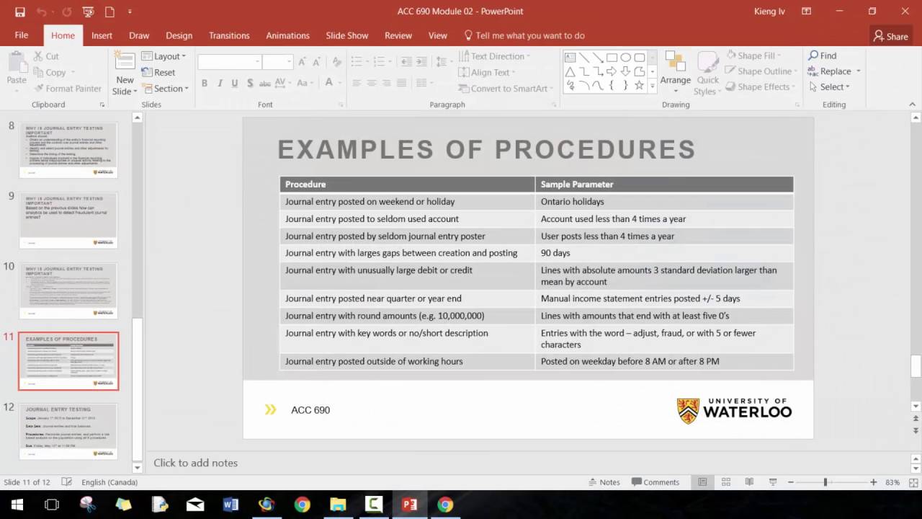Screen dimensions: 922x519
Task: Click the Redo icon in quick access toolbar
Action: click(66, 12)
